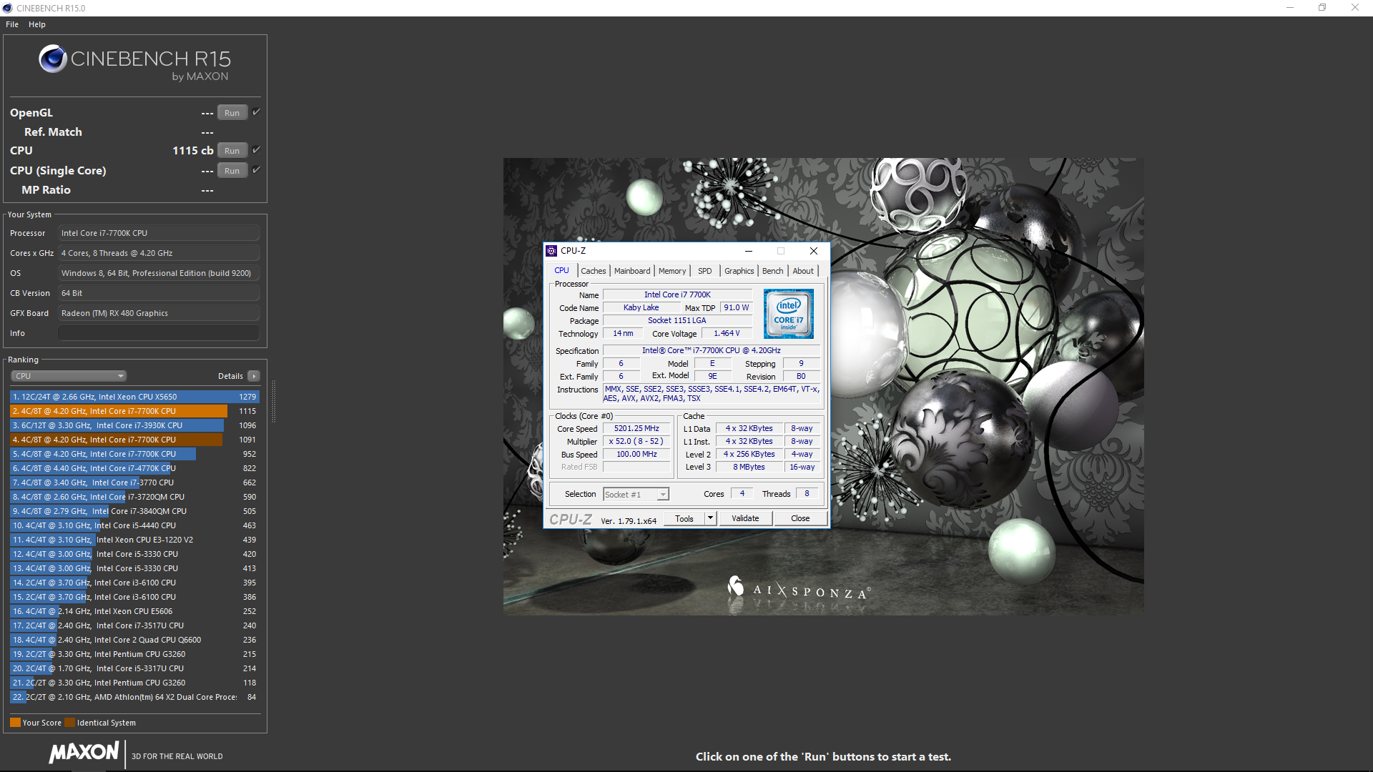1373x772 pixels.
Task: Run the CPU benchmark
Action: pyautogui.click(x=232, y=151)
